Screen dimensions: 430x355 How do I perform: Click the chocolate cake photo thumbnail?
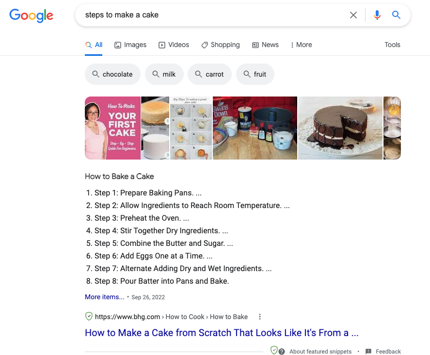click(x=339, y=128)
